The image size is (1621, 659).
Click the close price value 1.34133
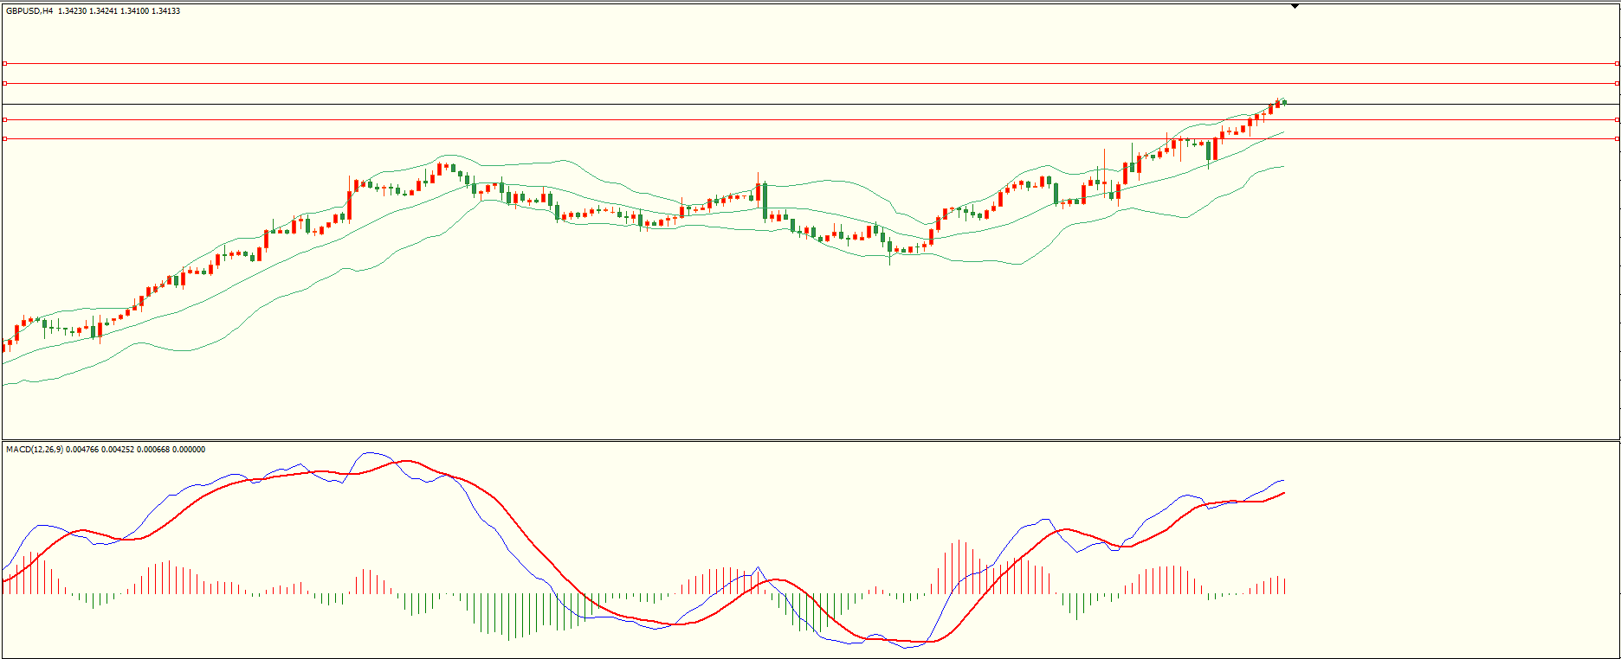click(165, 11)
